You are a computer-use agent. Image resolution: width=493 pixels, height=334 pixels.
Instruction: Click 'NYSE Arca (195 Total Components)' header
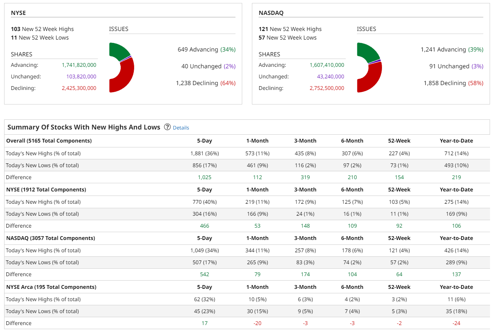click(x=51, y=287)
